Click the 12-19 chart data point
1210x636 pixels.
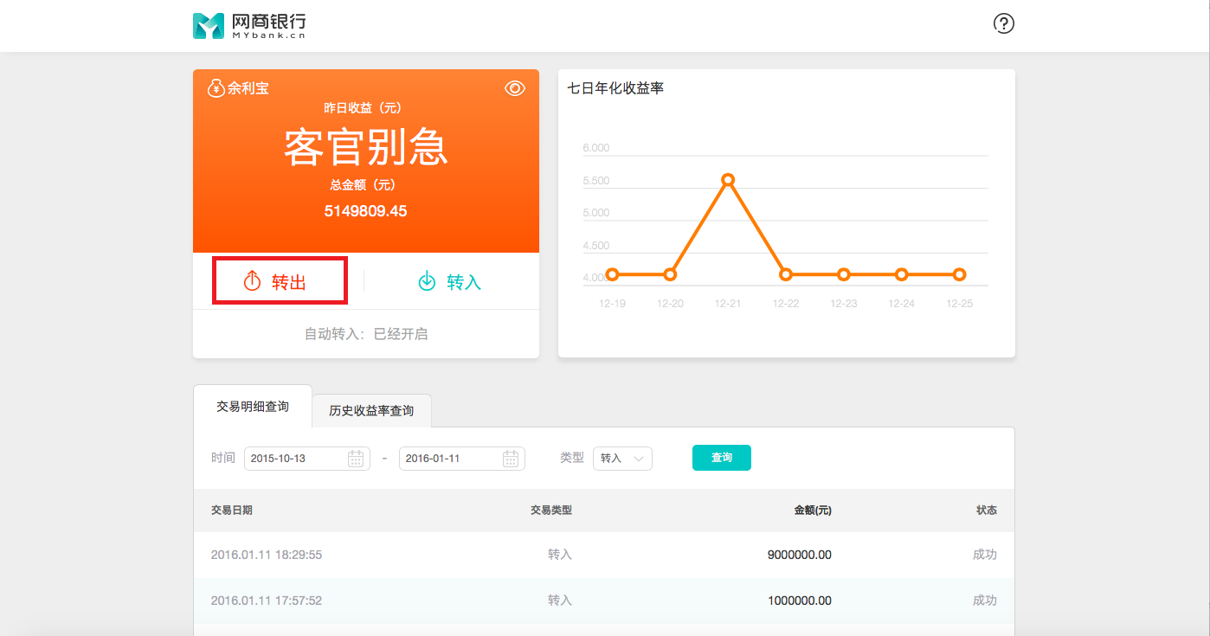pyautogui.click(x=612, y=274)
